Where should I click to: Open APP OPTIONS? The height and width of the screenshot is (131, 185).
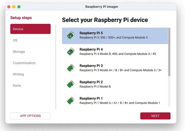pyautogui.click(x=30, y=116)
